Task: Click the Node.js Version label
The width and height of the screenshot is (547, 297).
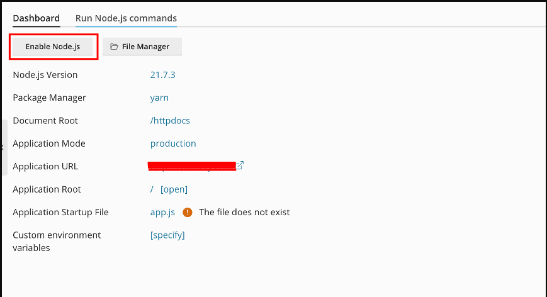Action: (x=45, y=75)
